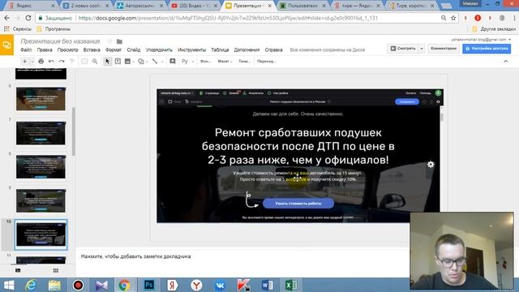Open the Слайд menu
Screen dimensions: 519x292
point(134,49)
